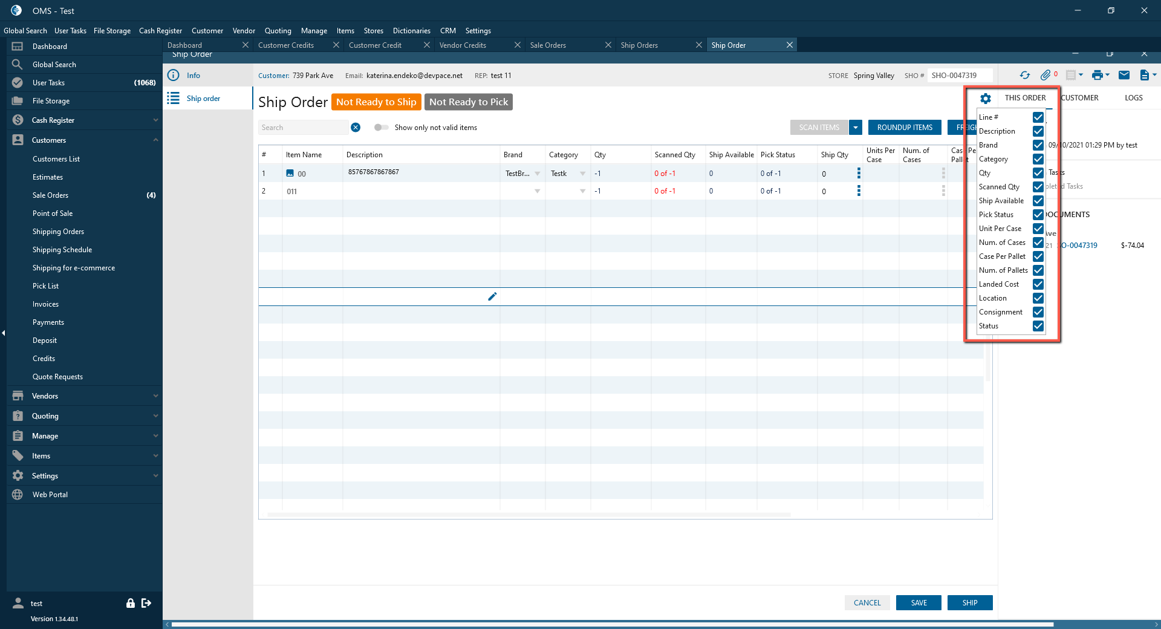Click the email envelope icon
This screenshot has height=629, width=1161.
coord(1124,75)
